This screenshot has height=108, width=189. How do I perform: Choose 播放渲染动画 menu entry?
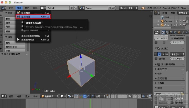point(33,40)
